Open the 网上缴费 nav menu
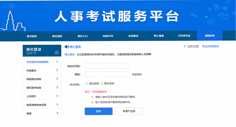236x127 pixels. [159, 36]
